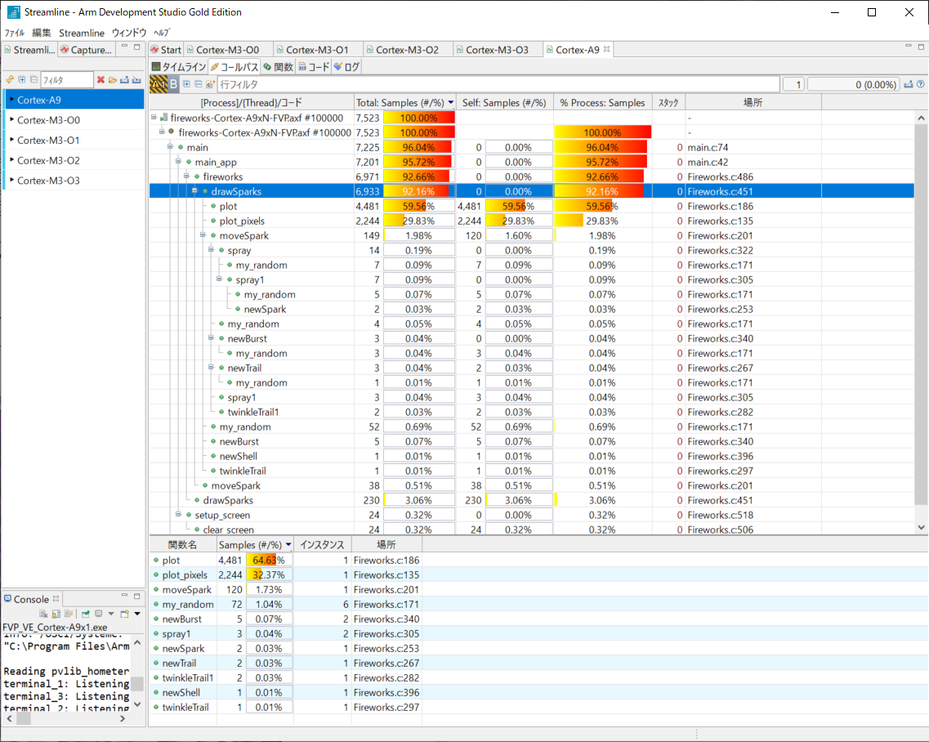The image size is (929, 742).
Task: Switch to the Capture view tab
Action: [x=86, y=50]
